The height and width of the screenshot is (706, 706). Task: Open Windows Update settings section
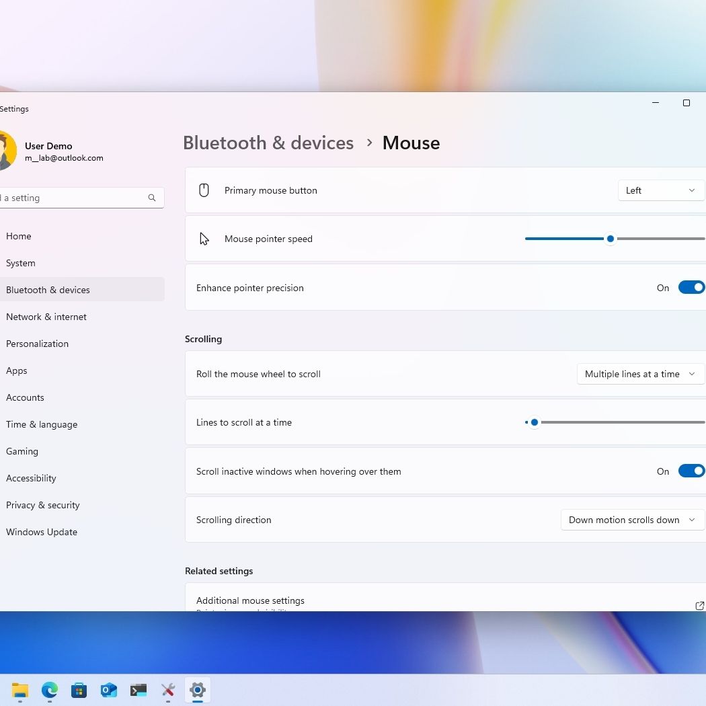click(x=42, y=532)
